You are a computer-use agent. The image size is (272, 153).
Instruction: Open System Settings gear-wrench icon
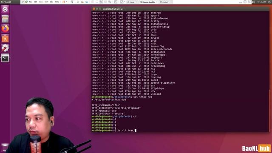(x=5, y=48)
